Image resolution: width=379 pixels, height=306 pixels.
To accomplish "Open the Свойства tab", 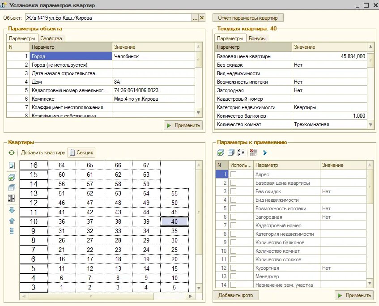I will pos(51,38).
